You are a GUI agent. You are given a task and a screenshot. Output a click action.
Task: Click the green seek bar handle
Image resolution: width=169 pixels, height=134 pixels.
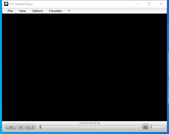tap(40, 127)
